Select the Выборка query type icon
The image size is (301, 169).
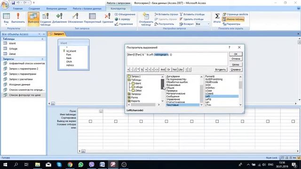(33, 19)
